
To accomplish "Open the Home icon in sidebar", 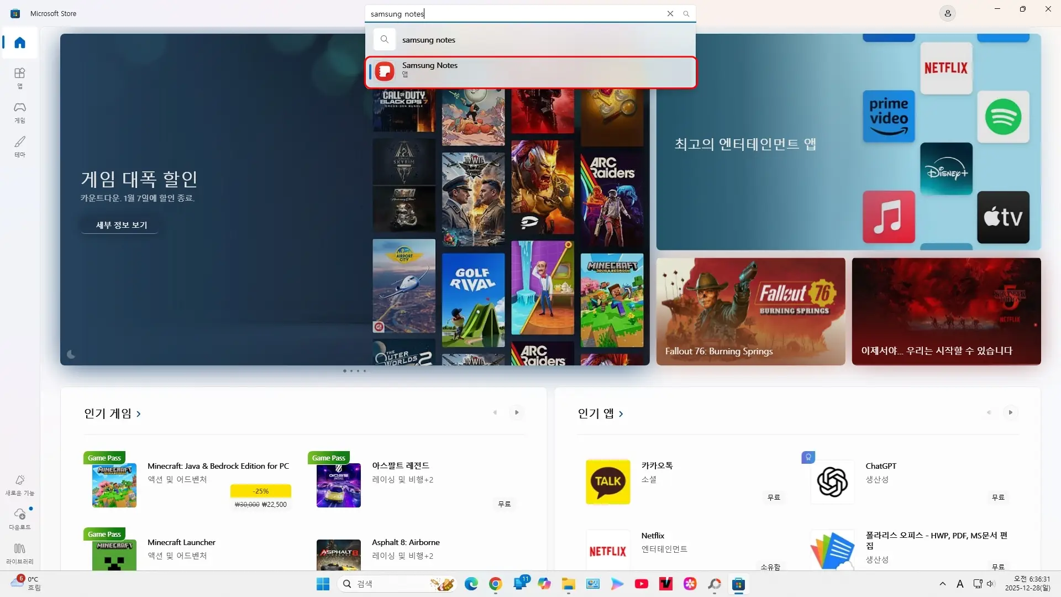I will [20, 43].
